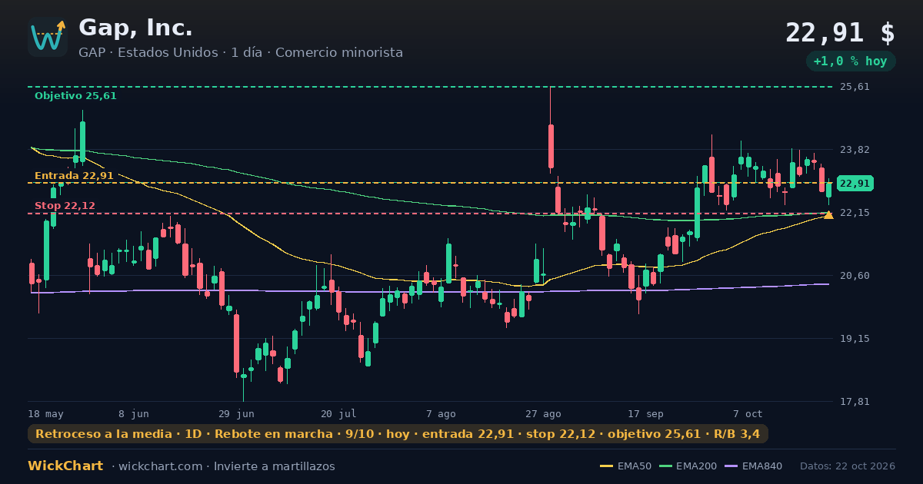This screenshot has width=923, height=484.
Task: Click the 'Entrada 22,91' line label
Action: pos(74,176)
